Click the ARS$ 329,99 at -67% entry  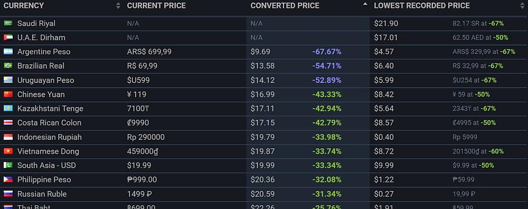484,52
